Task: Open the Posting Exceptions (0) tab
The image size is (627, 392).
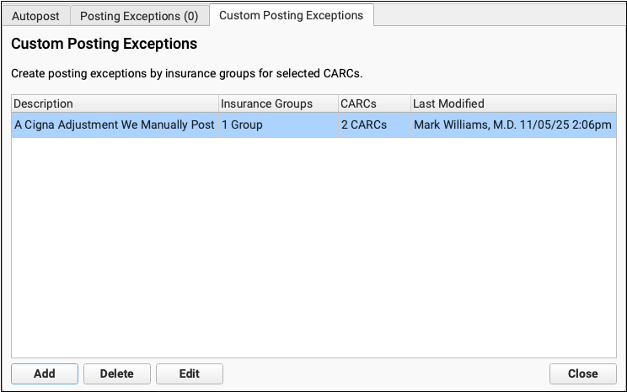Action: pos(139,16)
